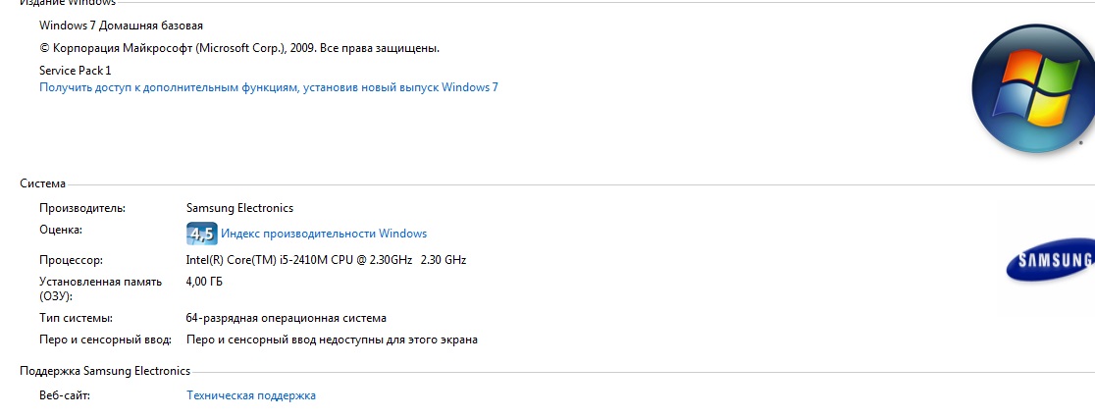This screenshot has width=1095, height=418.
Task: Click the Samsung brand logo
Action: (x=1050, y=260)
